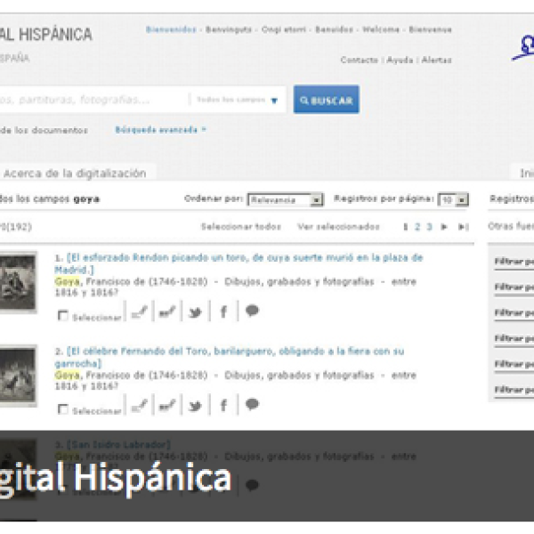Go to results page 2
534x534 pixels.
[x=417, y=227]
